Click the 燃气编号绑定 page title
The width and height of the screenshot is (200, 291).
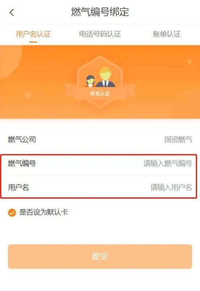point(100,12)
